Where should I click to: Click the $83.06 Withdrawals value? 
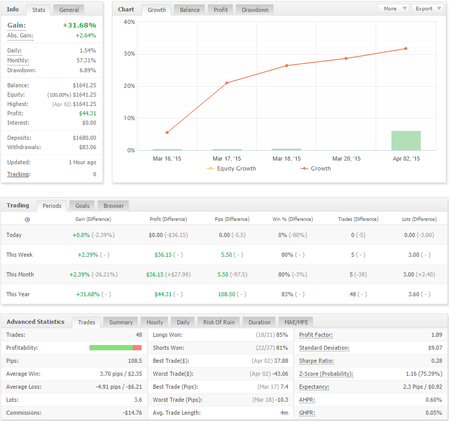pos(87,147)
